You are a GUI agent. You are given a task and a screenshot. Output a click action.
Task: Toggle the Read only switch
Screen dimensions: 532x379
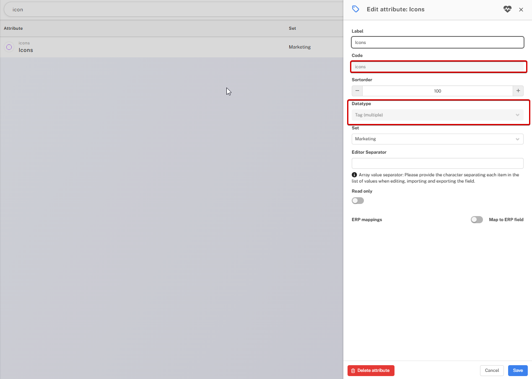point(358,201)
